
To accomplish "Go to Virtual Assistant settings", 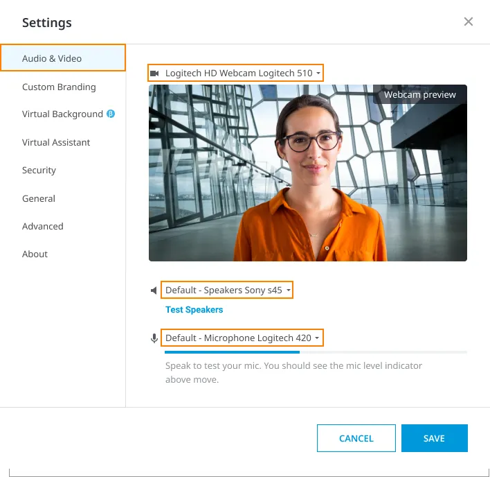I will 56,142.
